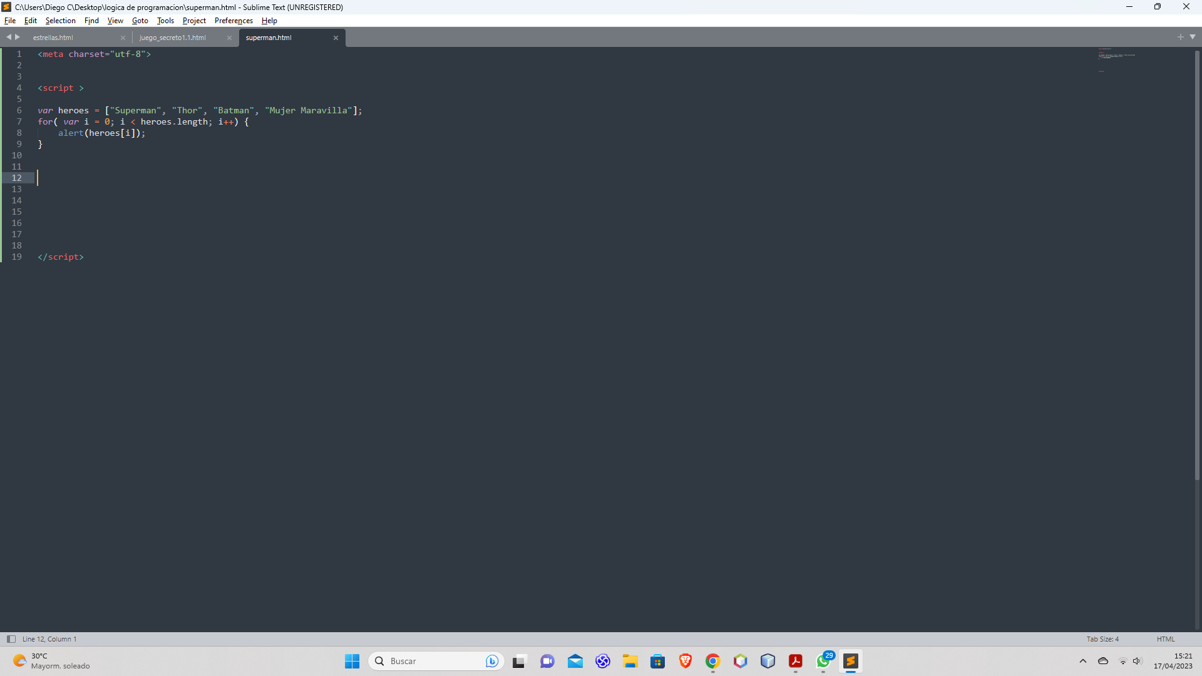The height and width of the screenshot is (676, 1202).
Task: Place cursor on the "Superman" string
Action: (135, 111)
